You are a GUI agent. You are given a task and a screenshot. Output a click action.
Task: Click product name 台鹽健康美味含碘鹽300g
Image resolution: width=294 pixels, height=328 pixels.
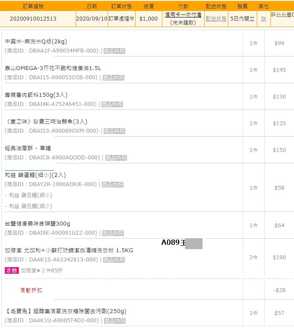[x=38, y=223]
